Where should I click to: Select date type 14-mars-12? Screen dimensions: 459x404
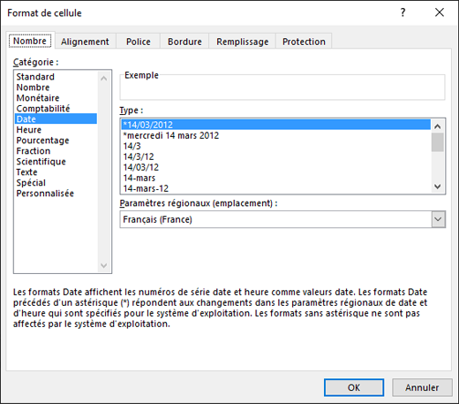click(x=275, y=188)
